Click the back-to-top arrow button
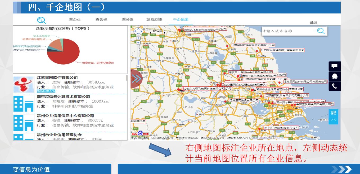This screenshot has width=360, height=174. (x=333, y=120)
